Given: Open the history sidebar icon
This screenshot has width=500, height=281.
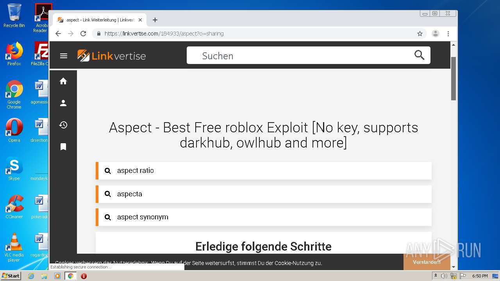Looking at the screenshot, I should click(63, 125).
